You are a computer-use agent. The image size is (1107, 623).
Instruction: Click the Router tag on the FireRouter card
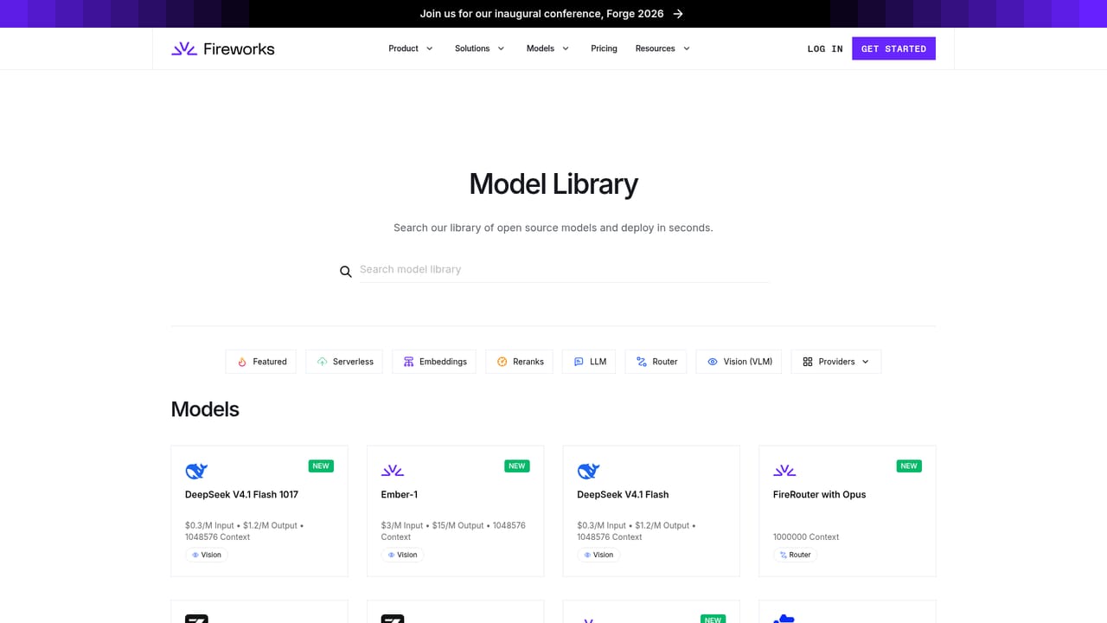795,555
